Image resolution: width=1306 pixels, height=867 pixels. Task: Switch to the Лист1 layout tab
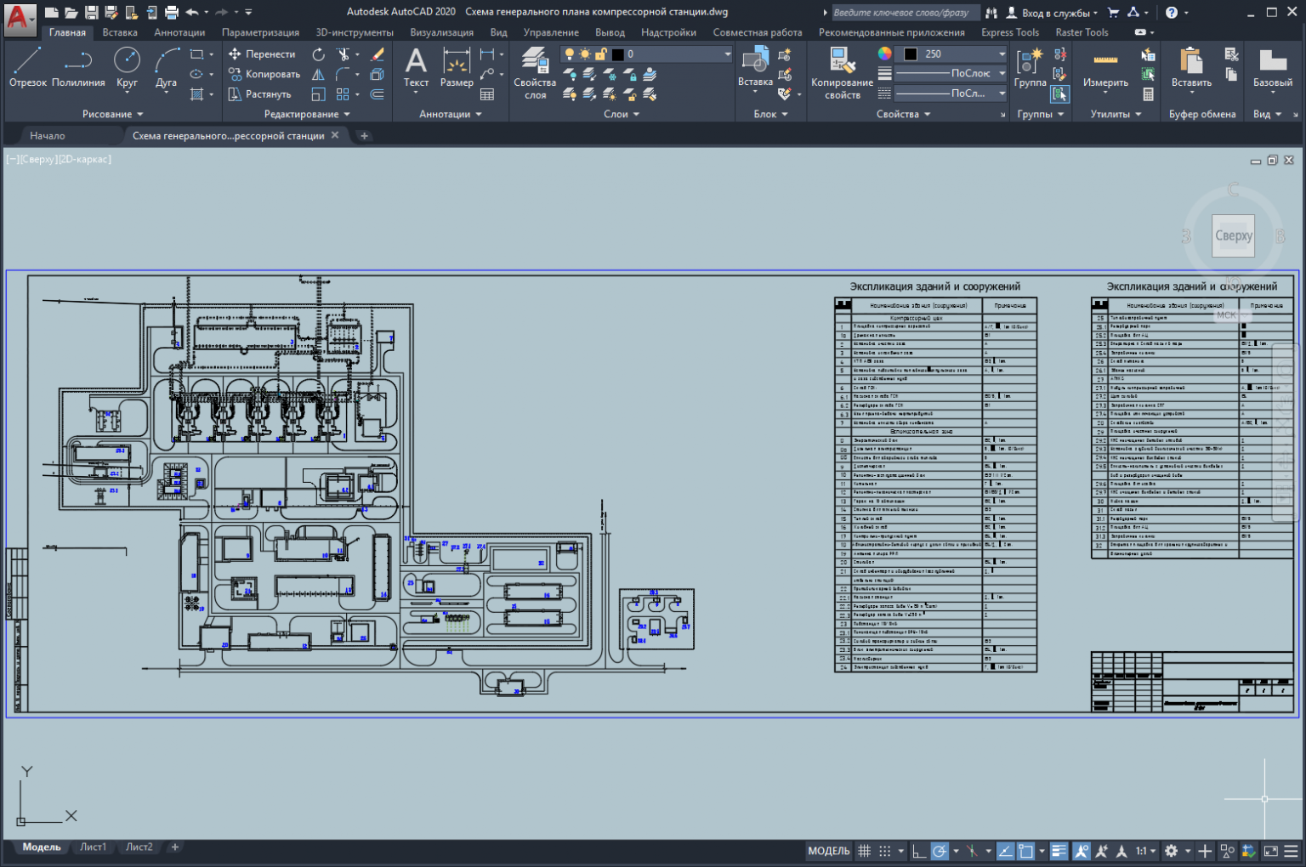pyautogui.click(x=93, y=847)
